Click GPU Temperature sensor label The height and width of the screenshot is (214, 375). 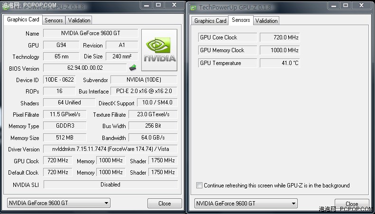pyautogui.click(x=228, y=63)
